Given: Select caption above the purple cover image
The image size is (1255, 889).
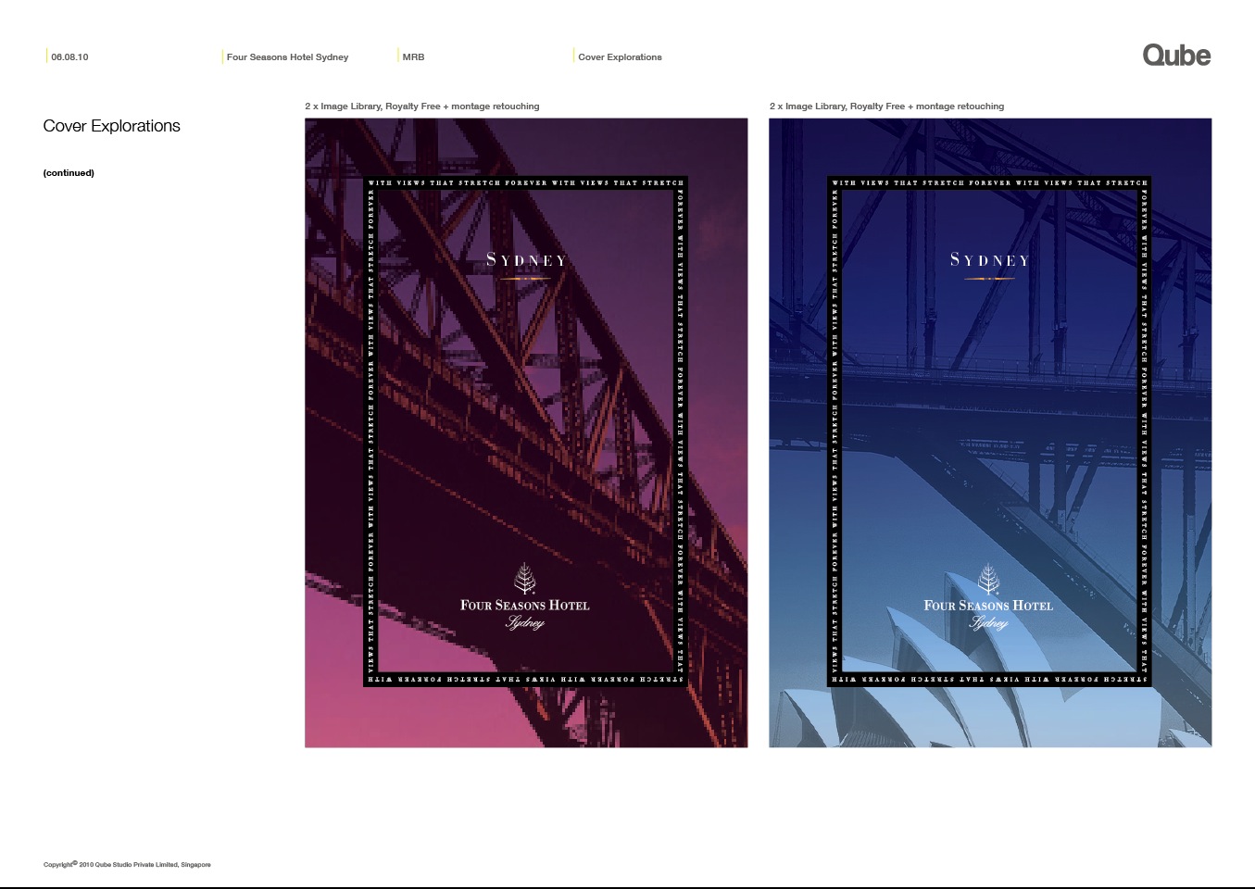Looking at the screenshot, I should 421,106.
